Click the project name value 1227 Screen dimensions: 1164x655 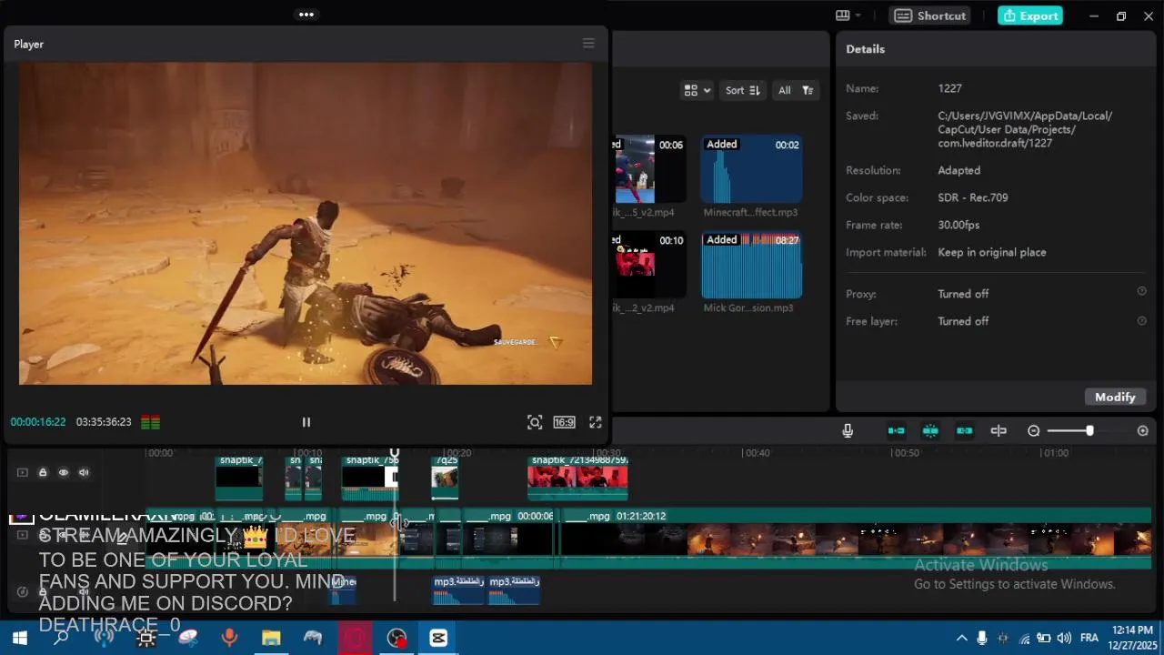pos(949,88)
